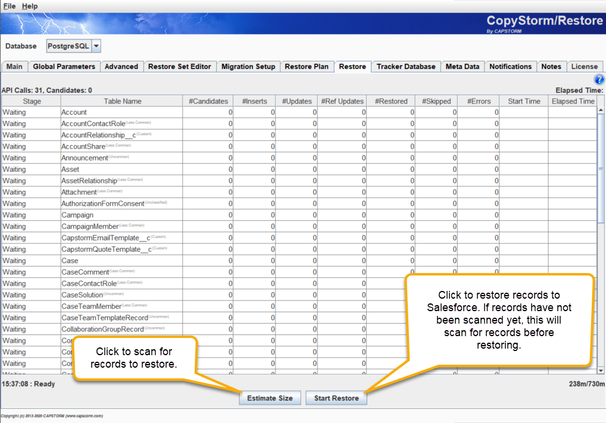This screenshot has height=423, width=606.
Task: Select the CapstormEmailTemplate__c table name
Action: [x=105, y=238]
